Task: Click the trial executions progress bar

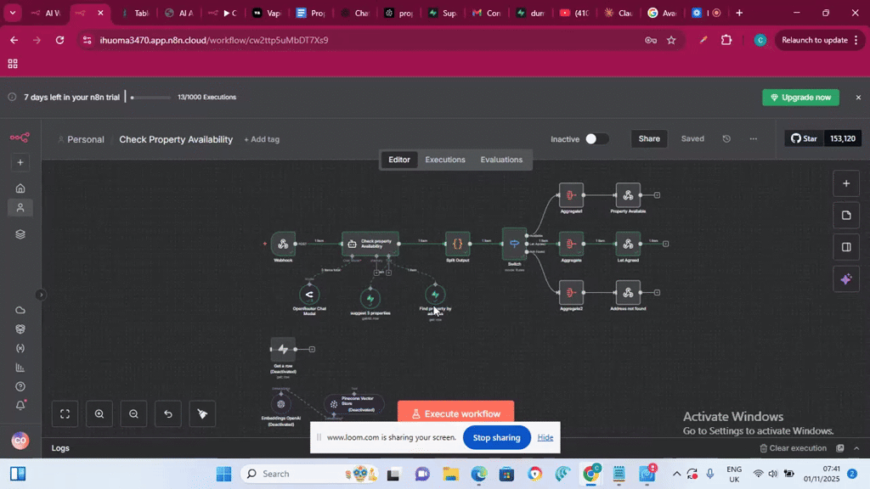Action: [x=151, y=98]
